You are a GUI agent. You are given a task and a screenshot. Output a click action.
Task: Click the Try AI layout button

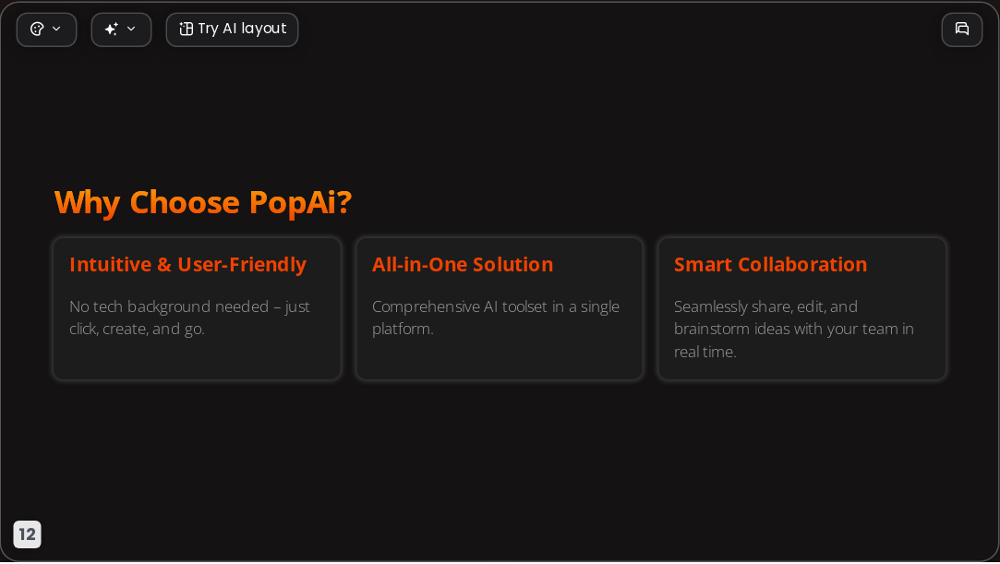(232, 30)
